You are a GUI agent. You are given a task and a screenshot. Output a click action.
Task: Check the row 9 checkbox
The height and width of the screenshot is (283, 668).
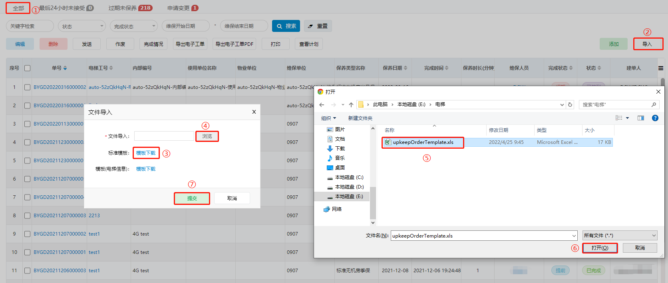(27, 234)
